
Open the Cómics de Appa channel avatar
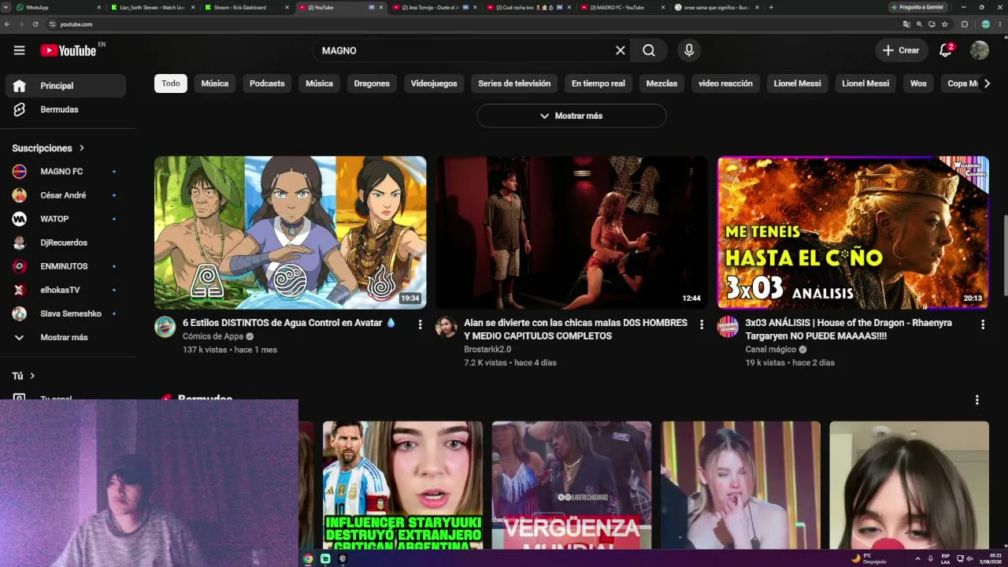(165, 327)
